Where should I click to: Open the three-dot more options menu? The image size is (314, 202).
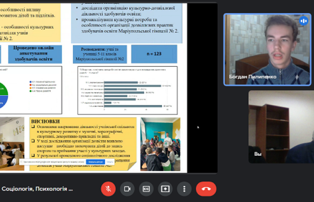184,189
